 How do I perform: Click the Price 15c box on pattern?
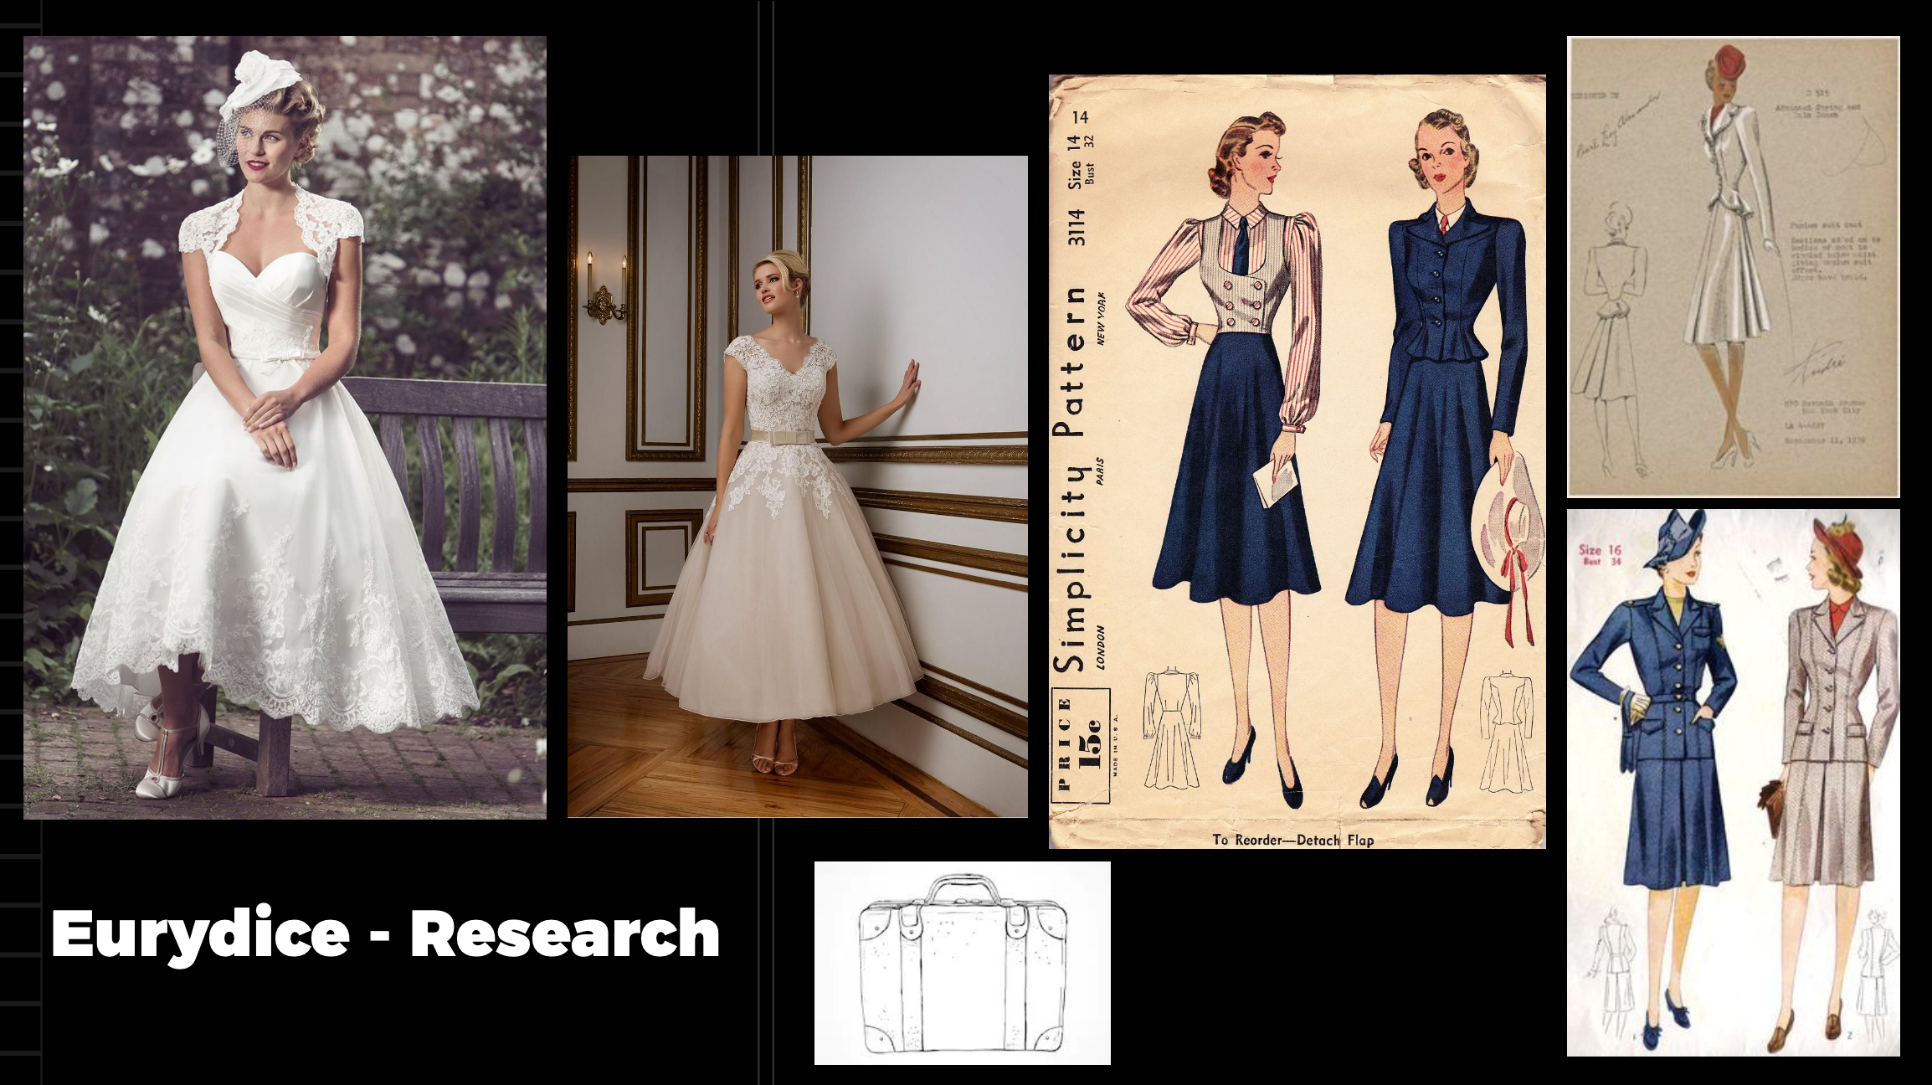click(x=1081, y=745)
